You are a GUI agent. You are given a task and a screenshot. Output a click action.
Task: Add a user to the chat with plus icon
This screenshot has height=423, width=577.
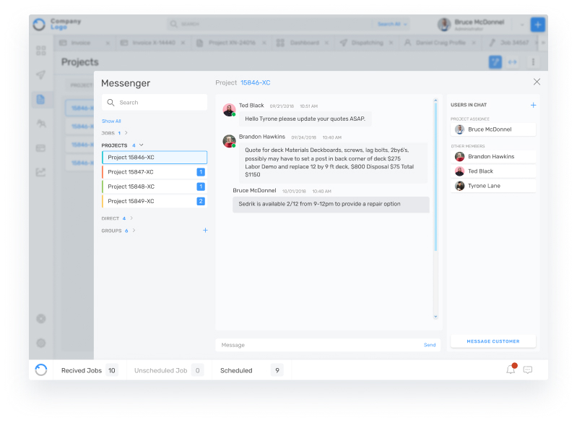533,105
